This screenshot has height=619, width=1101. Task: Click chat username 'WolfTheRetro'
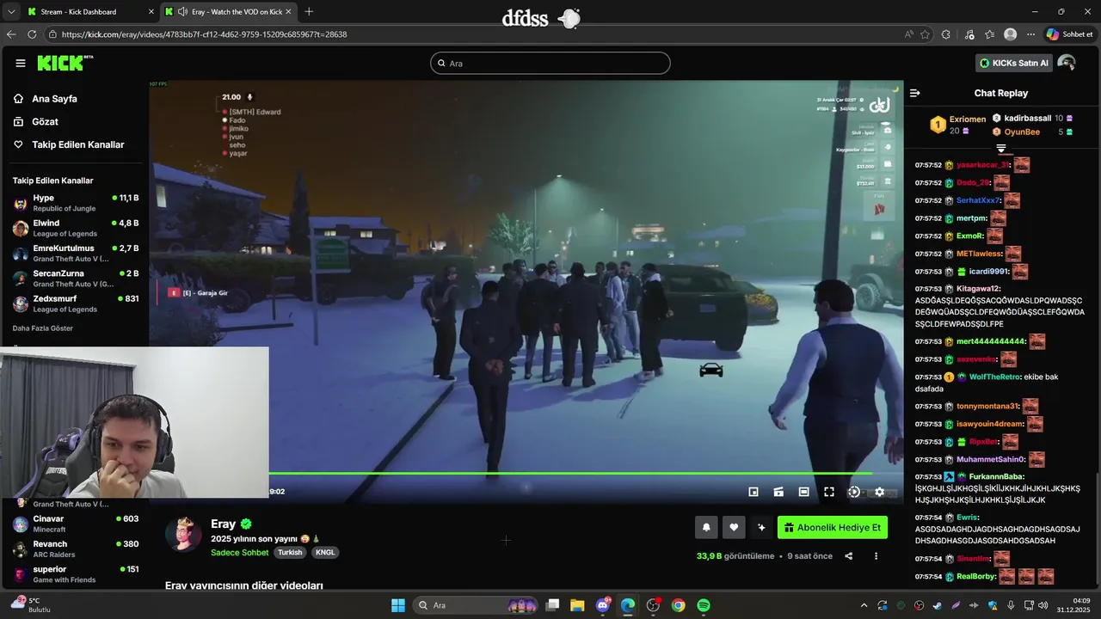(x=993, y=377)
